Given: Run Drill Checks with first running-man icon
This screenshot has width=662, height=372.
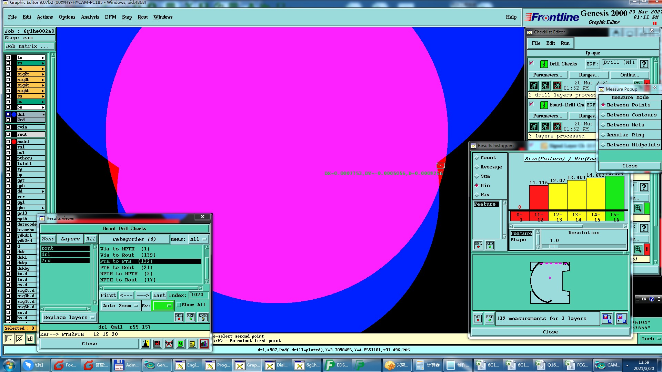Looking at the screenshot, I should click(534, 85).
